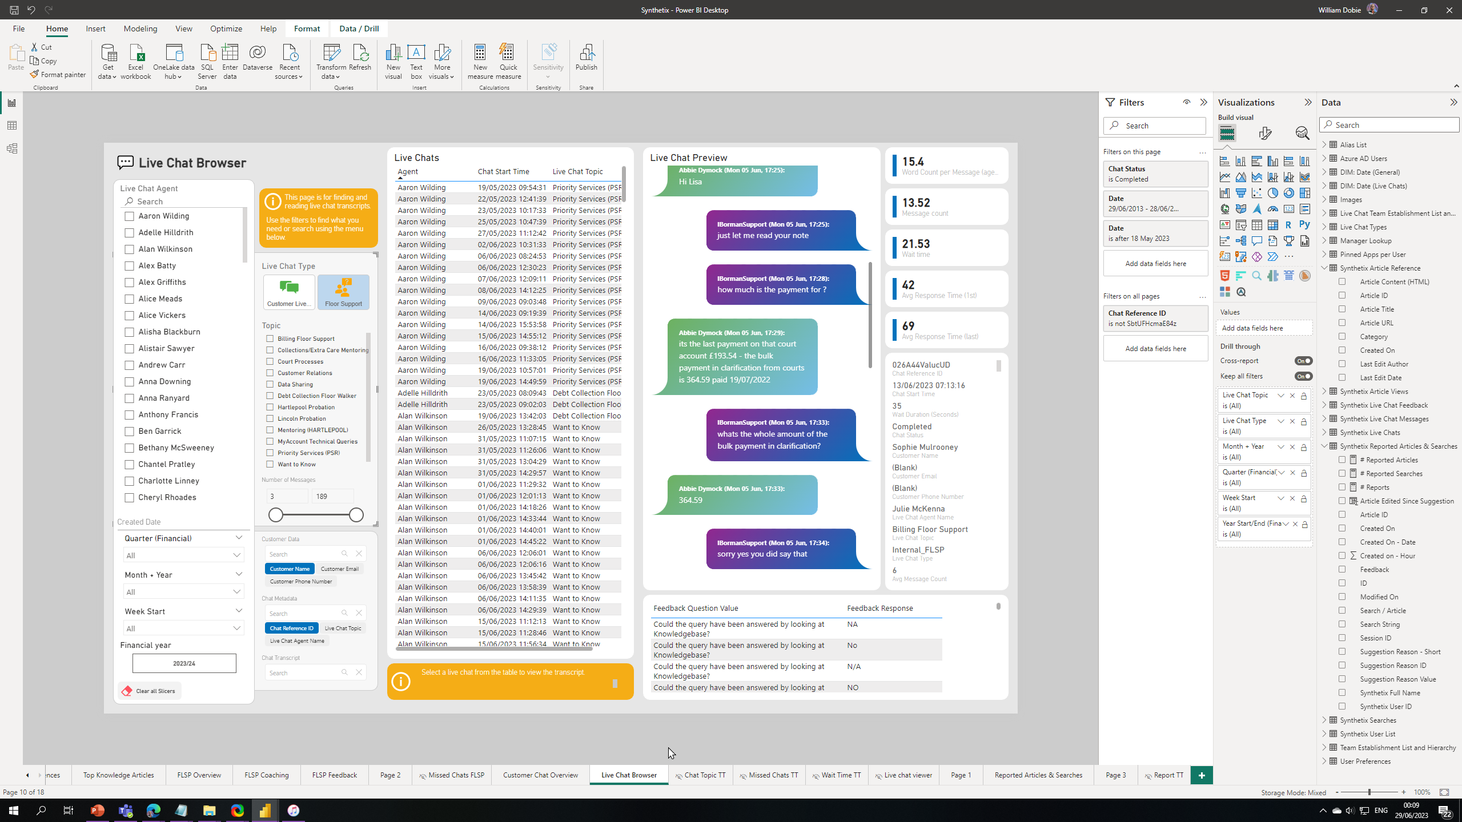Click the Clear all Slicers button
The image size is (1462, 822).
pyautogui.click(x=150, y=691)
